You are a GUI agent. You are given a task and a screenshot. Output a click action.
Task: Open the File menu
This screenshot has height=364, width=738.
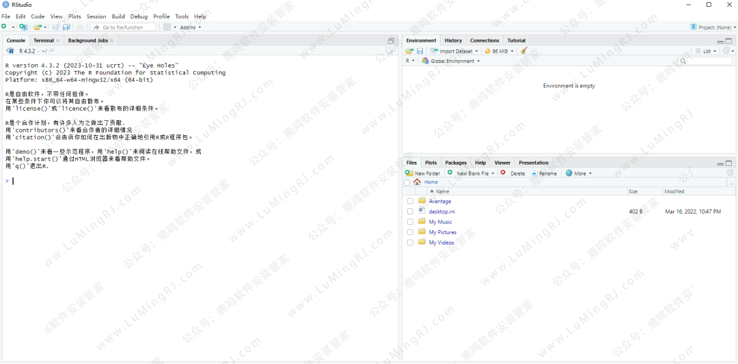tap(5, 16)
